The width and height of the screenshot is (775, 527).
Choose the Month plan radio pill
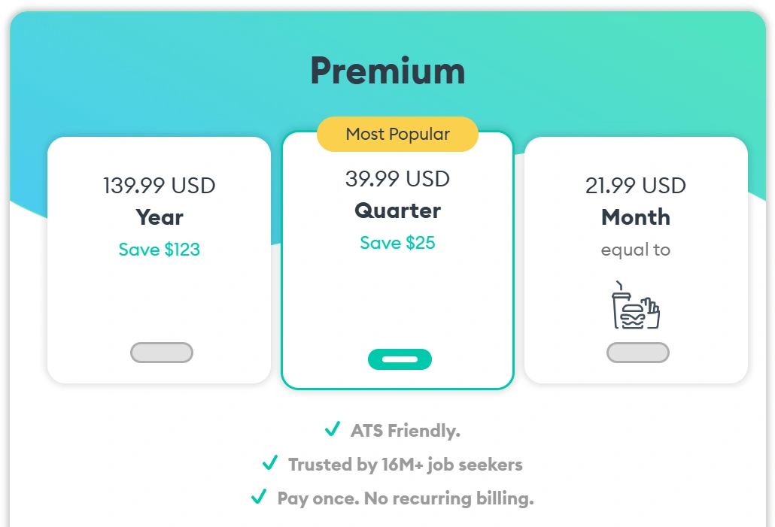[637, 353]
